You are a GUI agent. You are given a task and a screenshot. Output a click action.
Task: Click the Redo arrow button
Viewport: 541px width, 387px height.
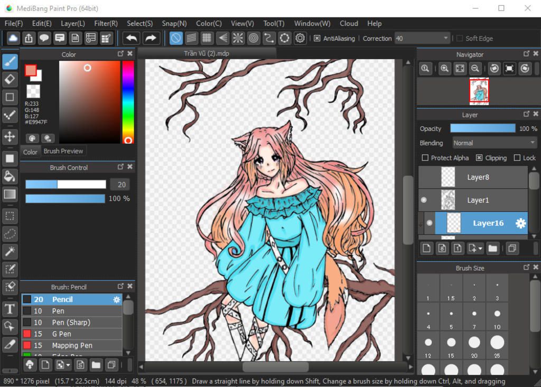coord(151,39)
